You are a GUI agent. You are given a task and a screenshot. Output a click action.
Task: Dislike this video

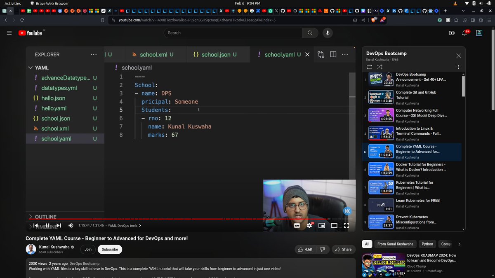[323, 249]
